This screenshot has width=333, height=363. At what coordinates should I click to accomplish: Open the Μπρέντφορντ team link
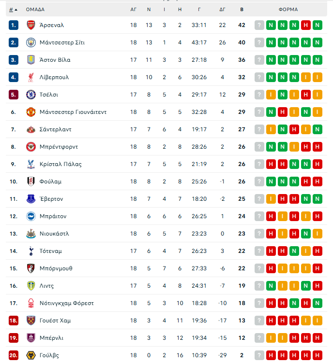(x=59, y=147)
